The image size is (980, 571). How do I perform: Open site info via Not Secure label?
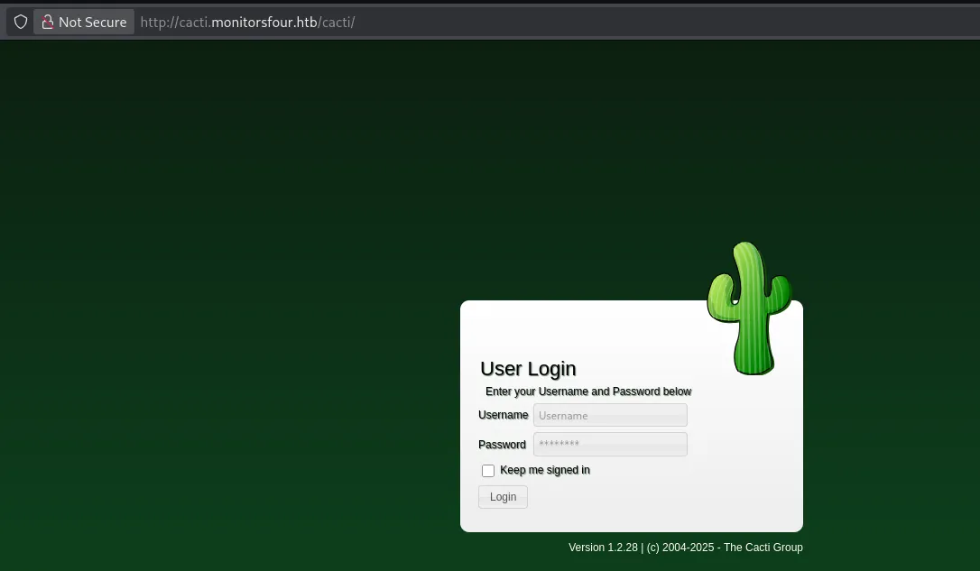pyautogui.click(x=92, y=22)
